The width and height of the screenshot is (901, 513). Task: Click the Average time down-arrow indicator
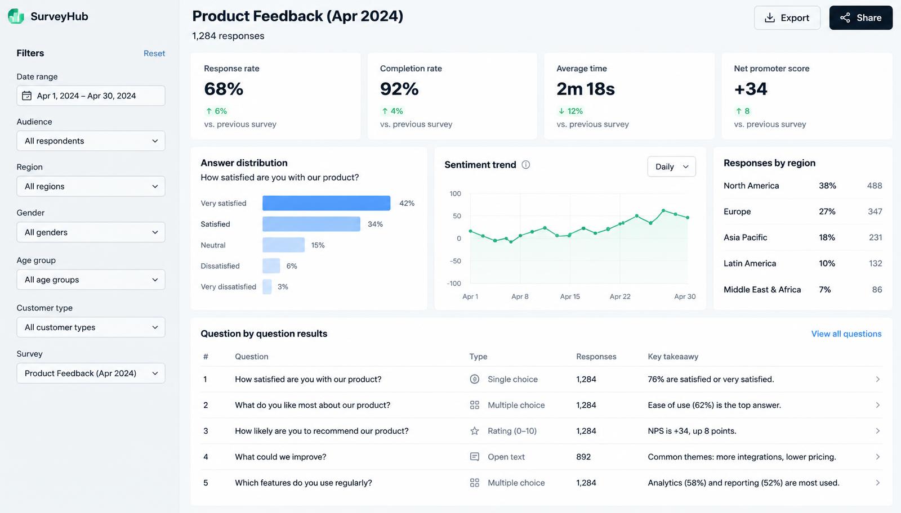pos(561,111)
